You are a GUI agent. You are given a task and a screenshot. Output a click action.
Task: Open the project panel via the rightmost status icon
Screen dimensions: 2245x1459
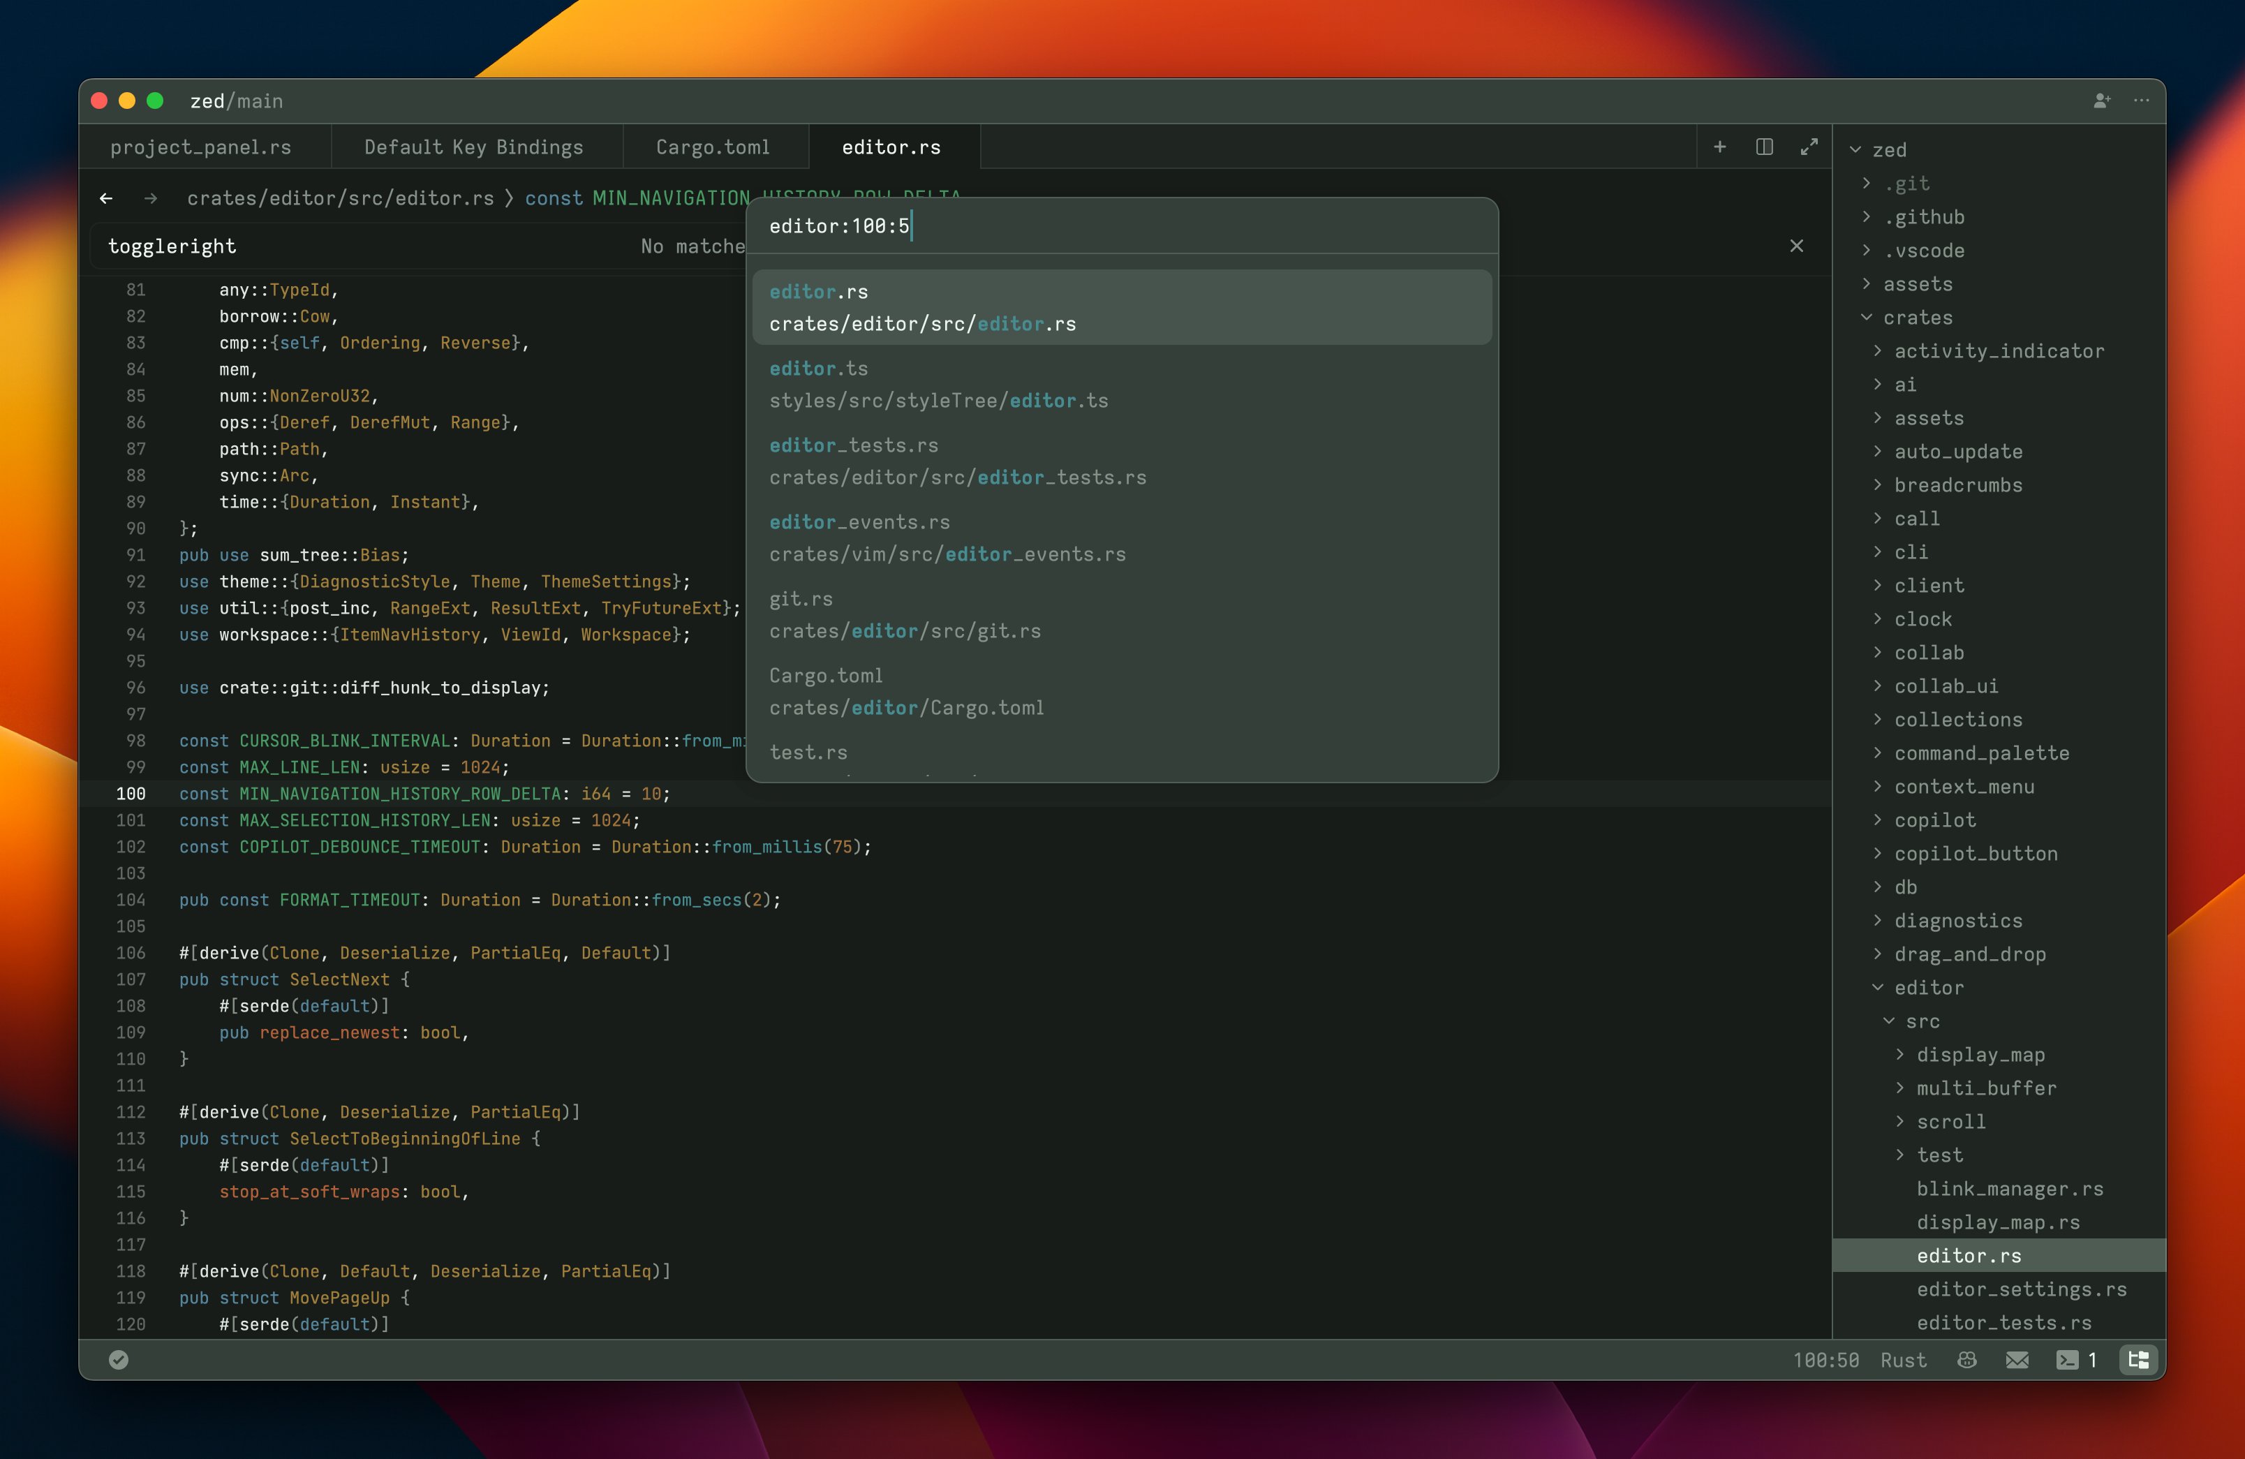point(2137,1360)
